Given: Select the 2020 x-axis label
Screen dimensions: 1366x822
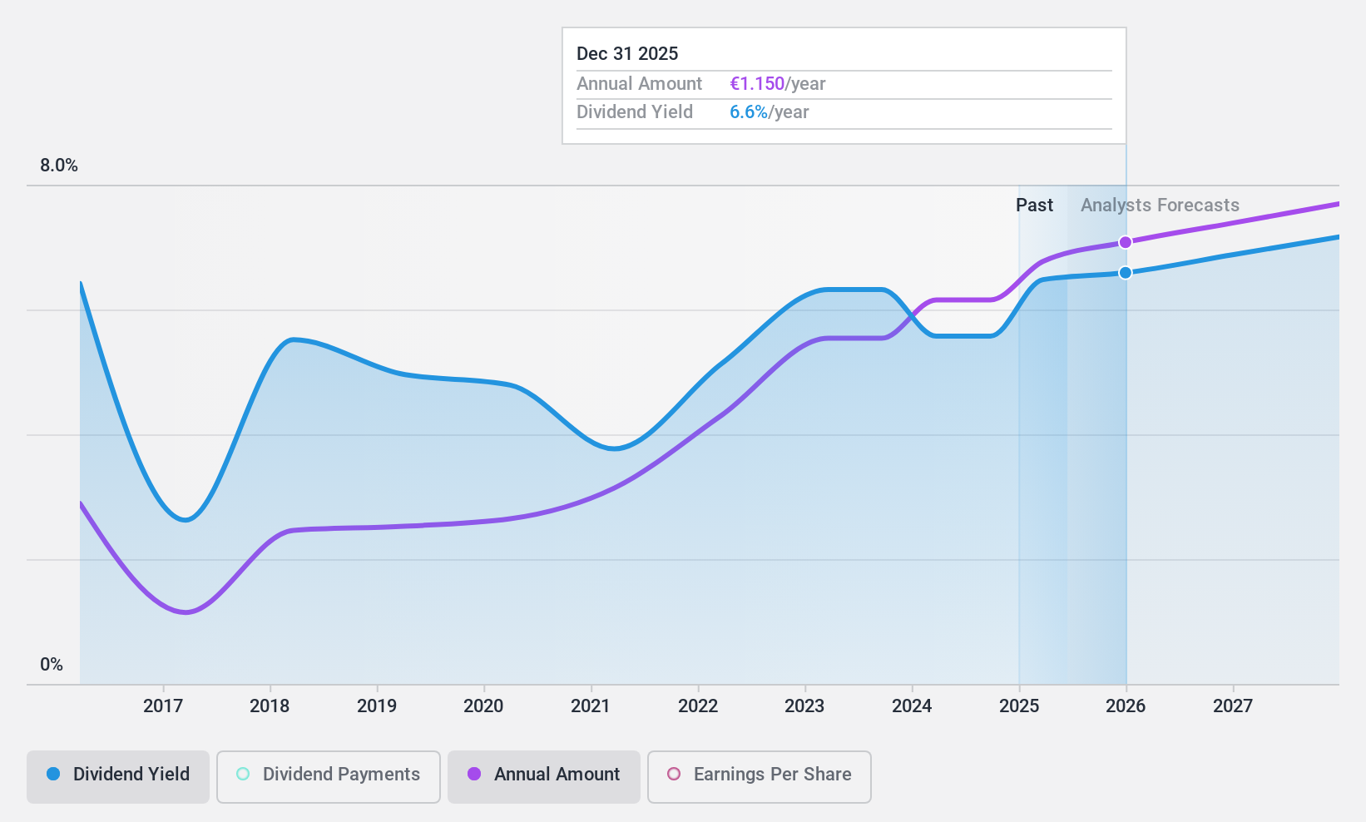Looking at the screenshot, I should (483, 706).
